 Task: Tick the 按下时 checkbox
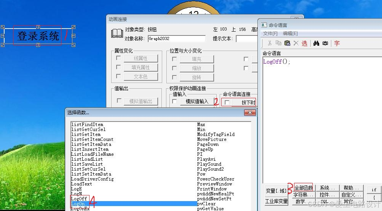tap(227, 102)
